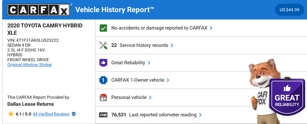Open the 44 Verified Reviews link
The image size is (307, 124).
[51, 114]
